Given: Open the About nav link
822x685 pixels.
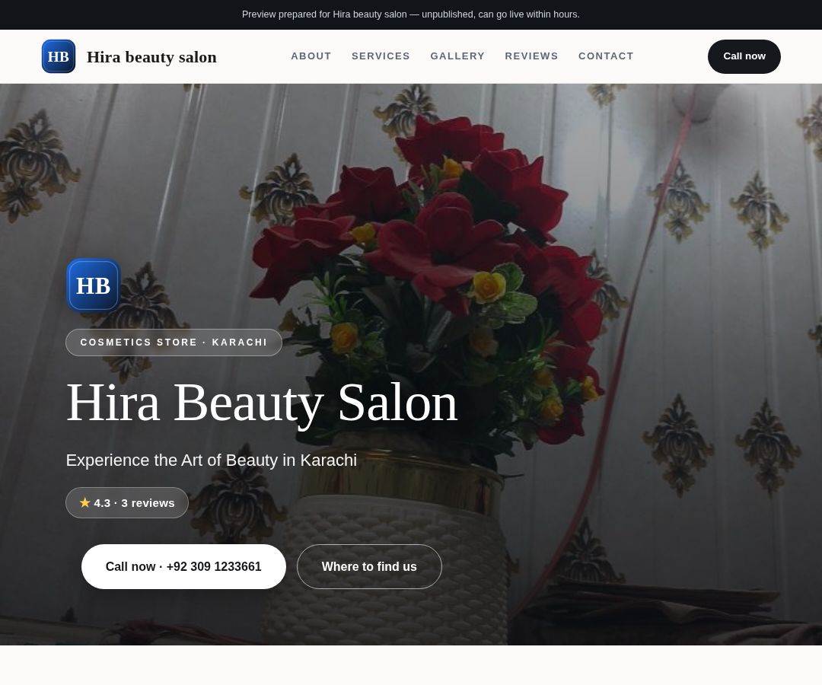Looking at the screenshot, I should (311, 56).
